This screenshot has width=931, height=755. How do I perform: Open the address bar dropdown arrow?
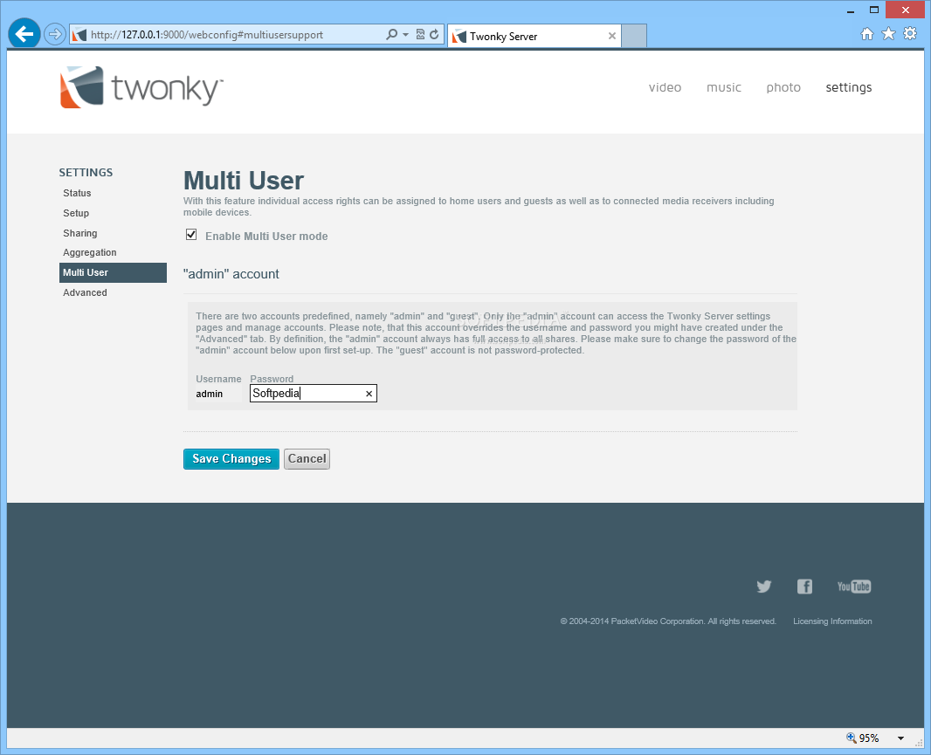coord(405,34)
